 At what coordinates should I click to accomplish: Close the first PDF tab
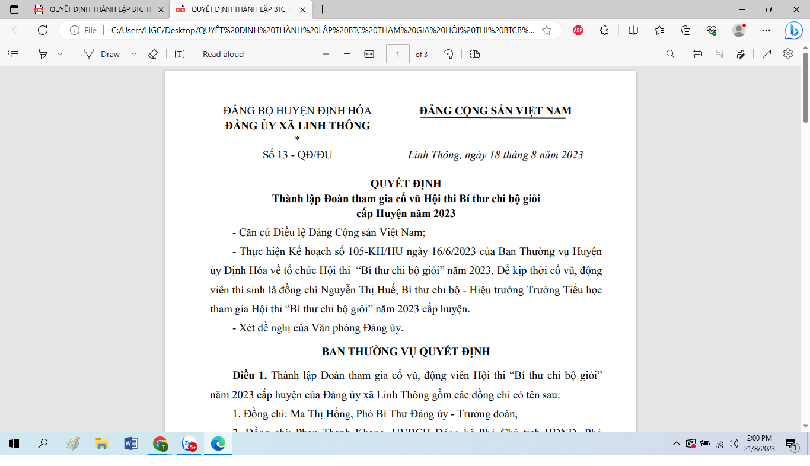pyautogui.click(x=161, y=9)
